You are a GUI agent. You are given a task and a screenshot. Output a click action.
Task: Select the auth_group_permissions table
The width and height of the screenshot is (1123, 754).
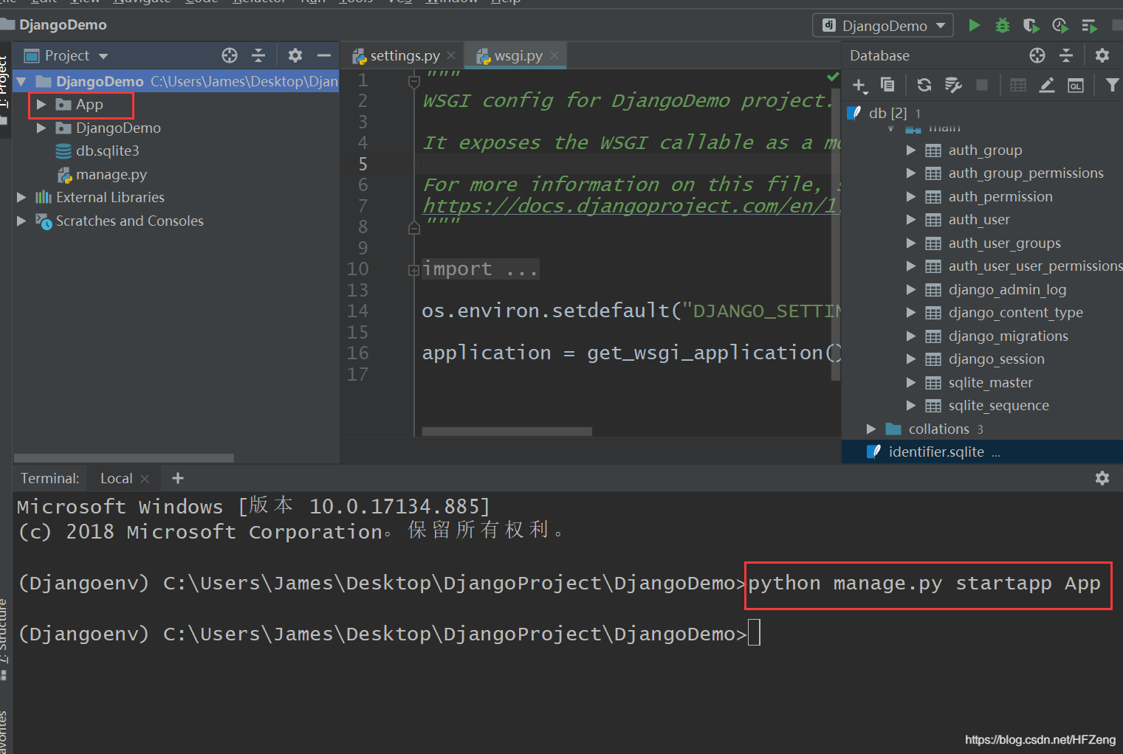click(x=1026, y=173)
